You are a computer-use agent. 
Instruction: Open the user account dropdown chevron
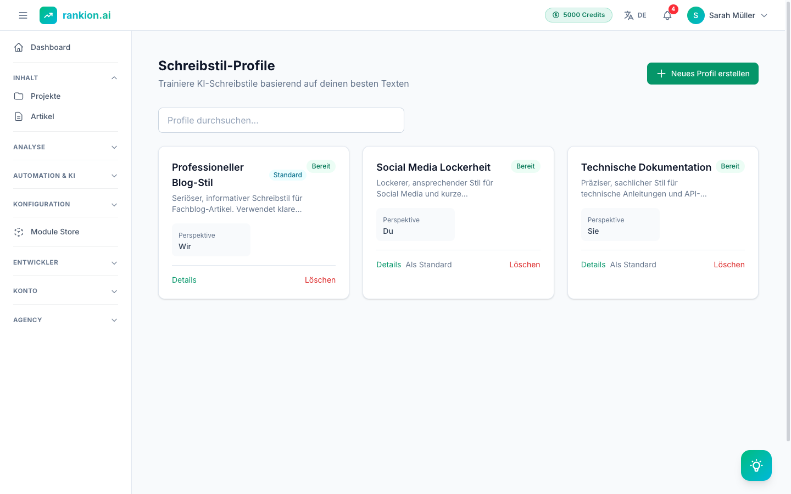point(764,15)
